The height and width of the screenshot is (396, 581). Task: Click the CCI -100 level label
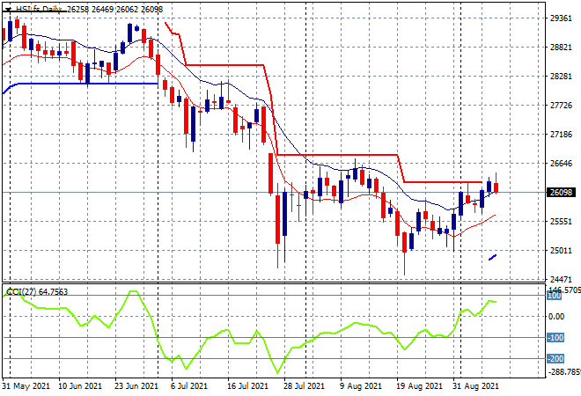(555, 337)
